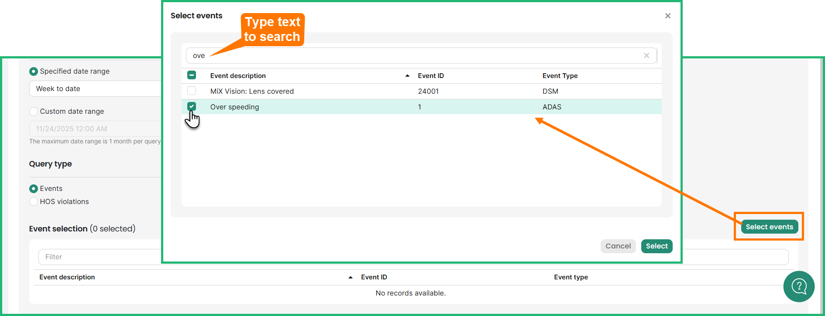Click the Event Type column header in dialog
The image size is (825, 316).
tap(560, 76)
